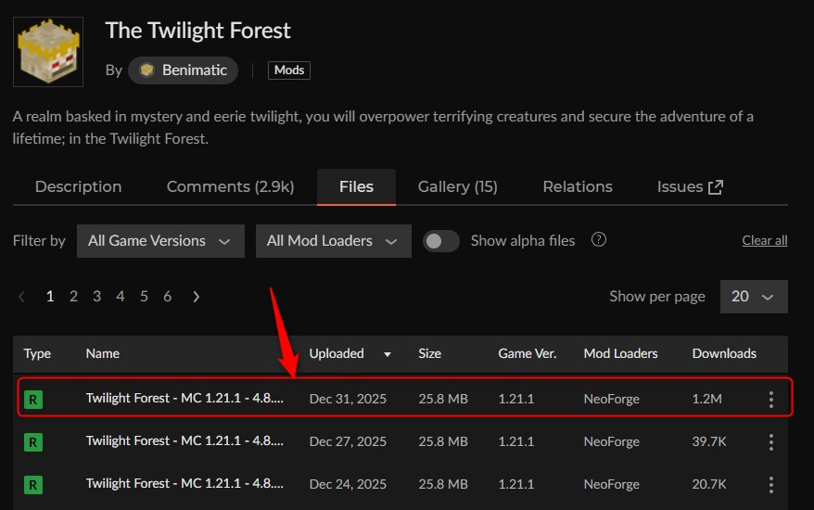Click the Clear all filters link
The width and height of the screenshot is (814, 510).
(765, 240)
